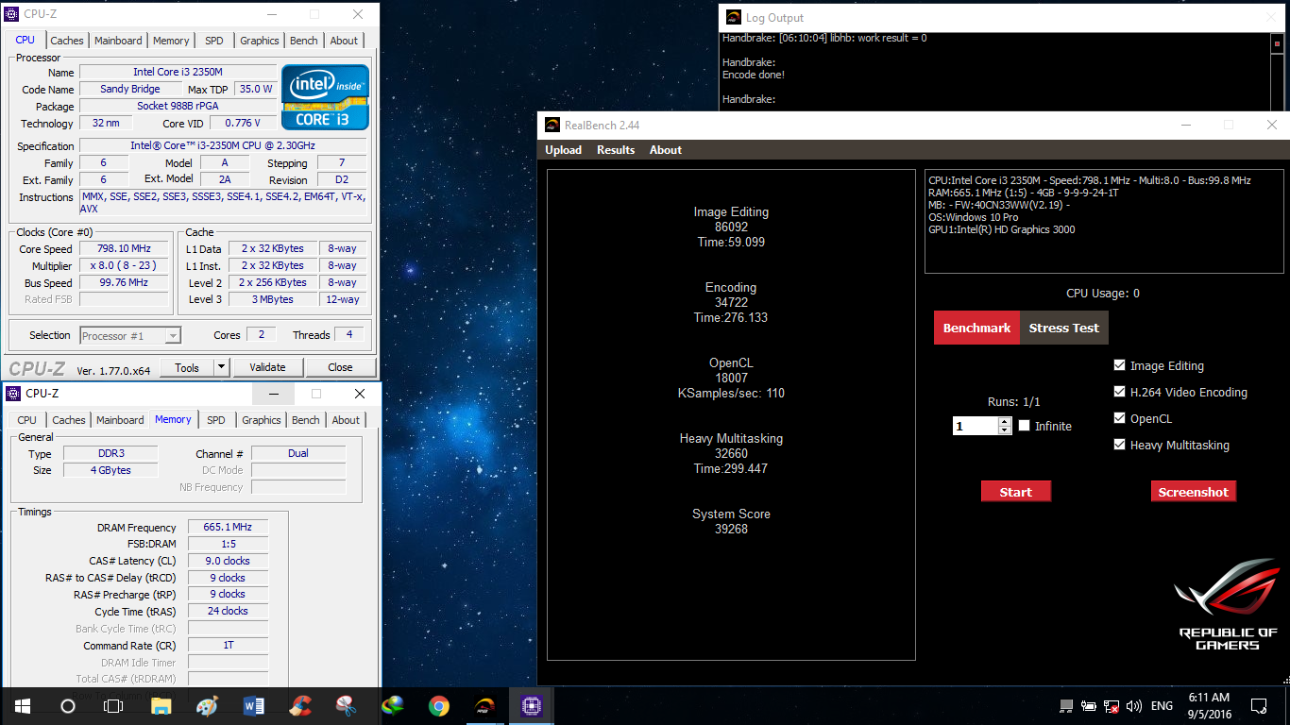
Task: Click the Runs number input field
Action: click(976, 426)
